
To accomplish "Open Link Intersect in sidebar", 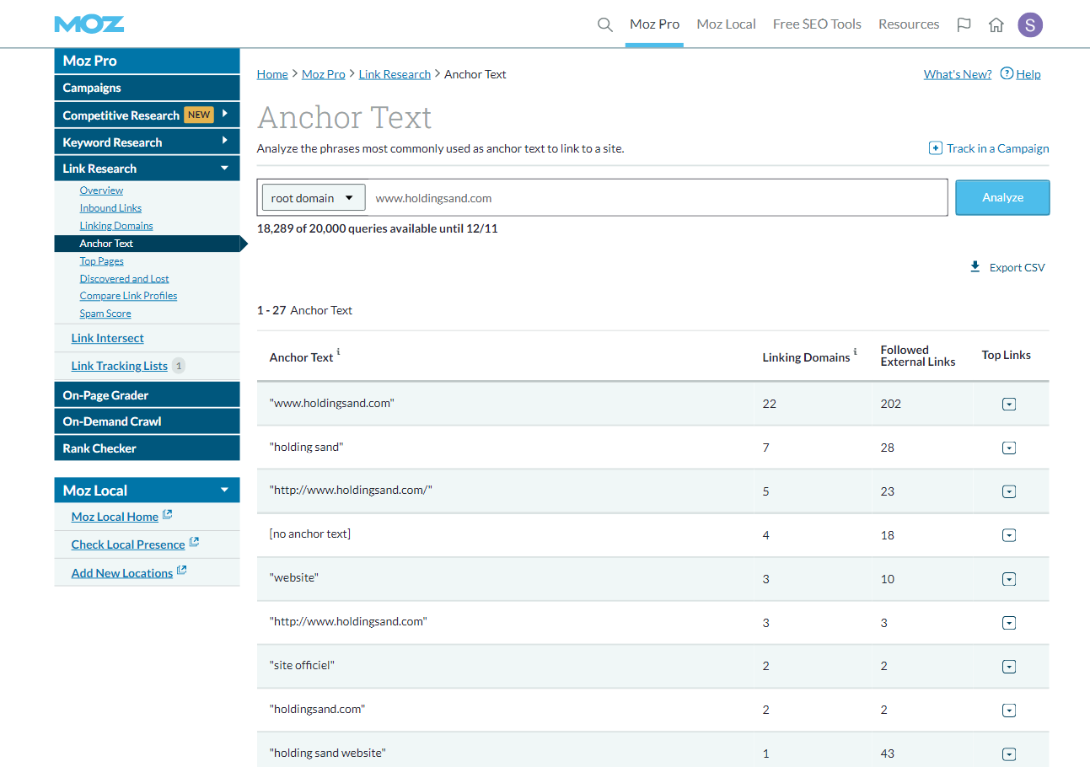I will click(x=107, y=338).
